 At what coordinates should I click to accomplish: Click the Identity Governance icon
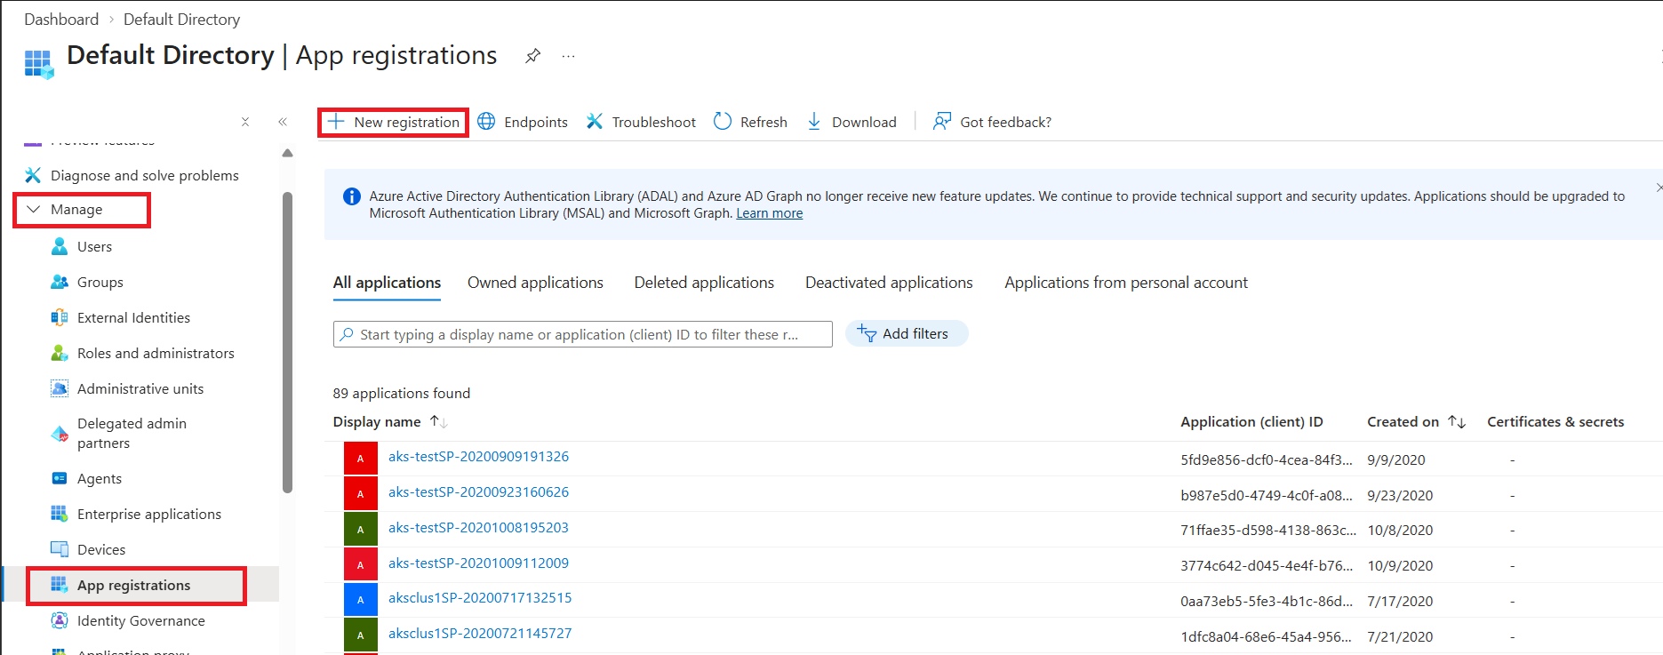[x=60, y=620]
